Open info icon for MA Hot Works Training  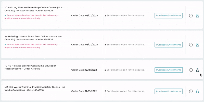[191, 91]
